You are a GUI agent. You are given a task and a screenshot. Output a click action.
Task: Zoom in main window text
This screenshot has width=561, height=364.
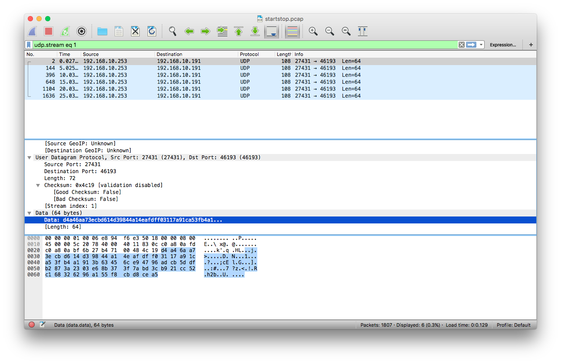(313, 31)
